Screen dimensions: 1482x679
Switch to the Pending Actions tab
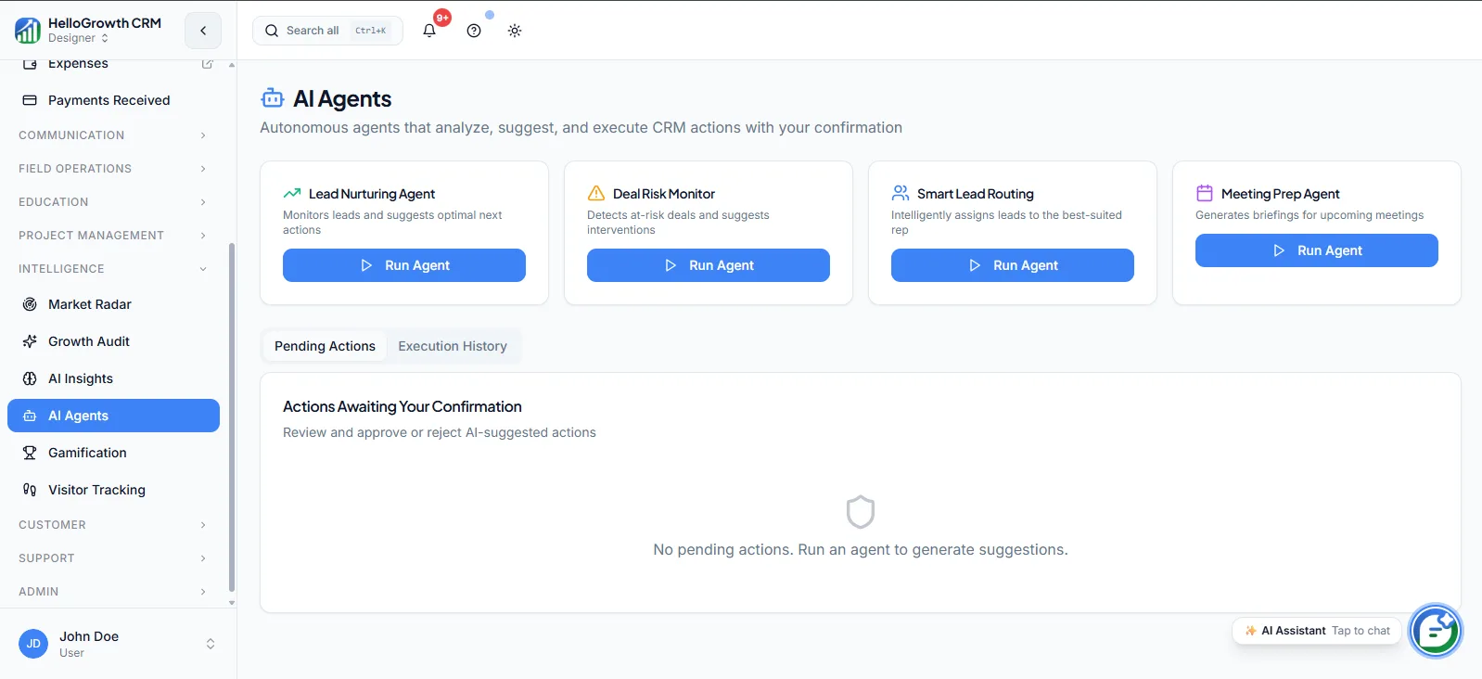pyautogui.click(x=325, y=346)
